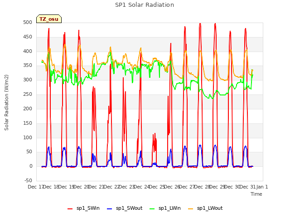
Task: Click the 300 y-axis tick label
Action: click(x=28, y=80)
